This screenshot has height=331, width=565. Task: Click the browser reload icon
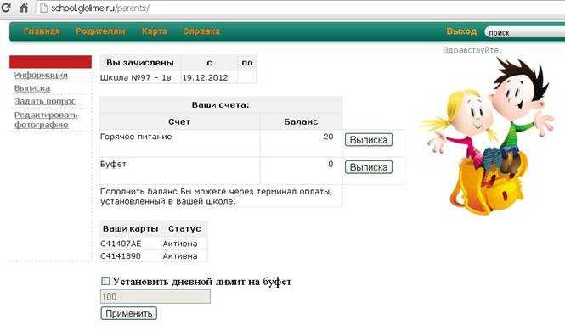point(5,7)
